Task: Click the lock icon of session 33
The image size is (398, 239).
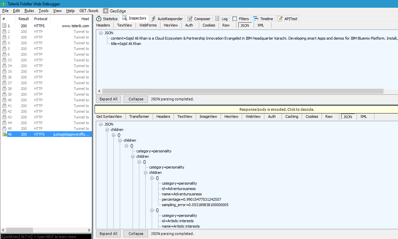Action: (4, 60)
